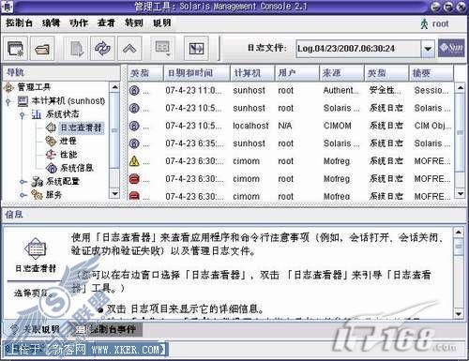469x361 pixels.
Task: Collapse the 系统状态 tree node
Action: coord(22,114)
